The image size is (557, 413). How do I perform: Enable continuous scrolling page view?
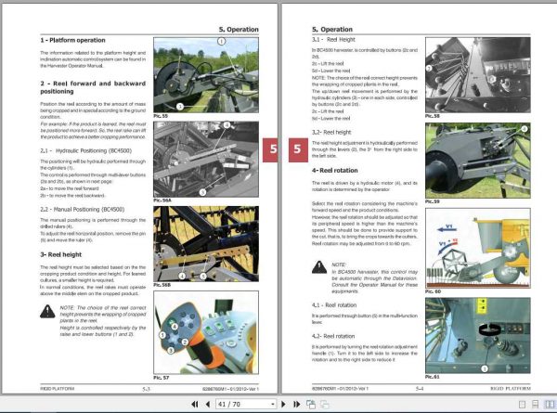click(x=536, y=405)
